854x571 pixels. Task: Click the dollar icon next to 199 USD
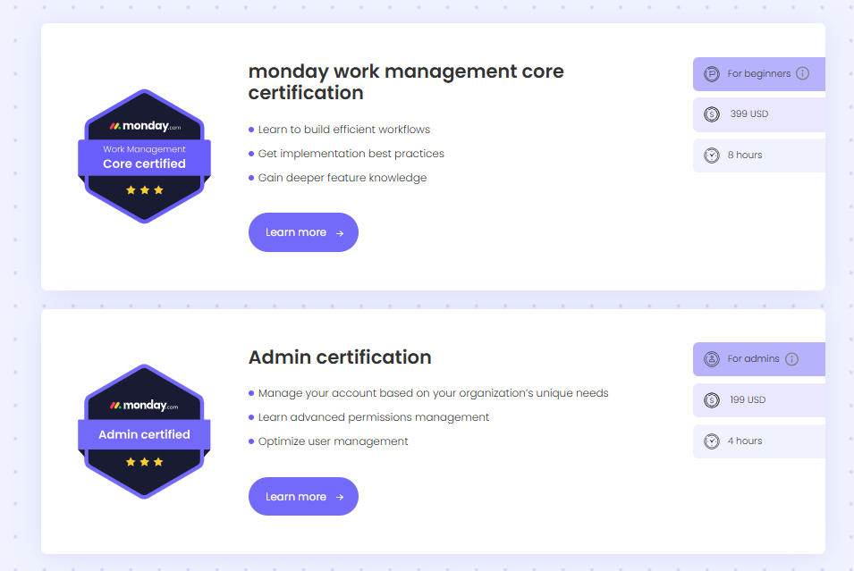(712, 400)
